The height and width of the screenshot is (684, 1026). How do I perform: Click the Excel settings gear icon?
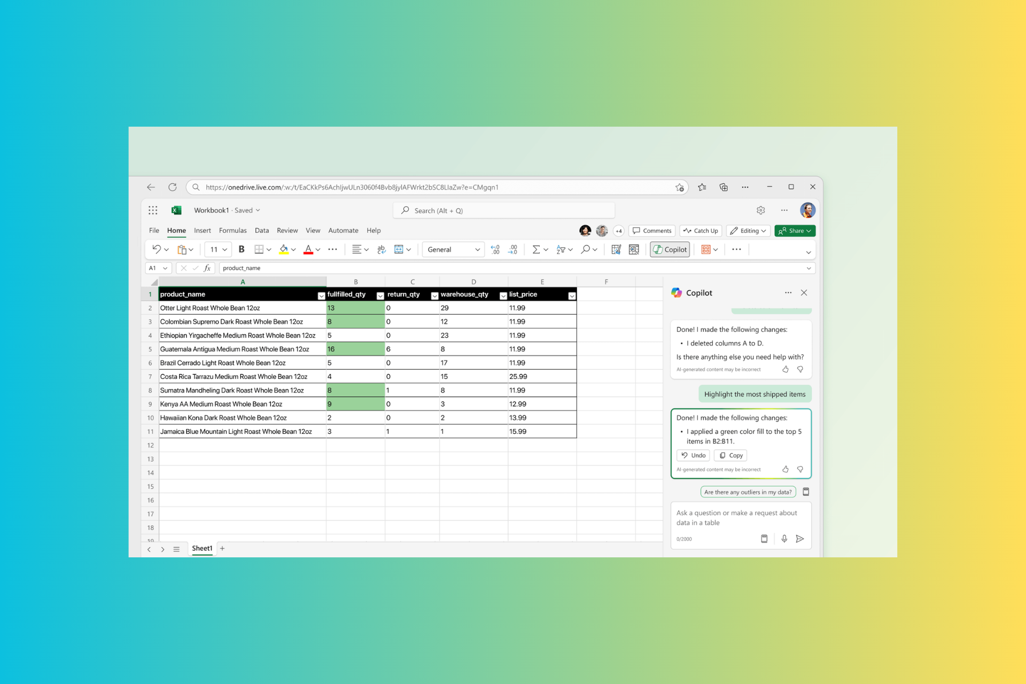[761, 211]
